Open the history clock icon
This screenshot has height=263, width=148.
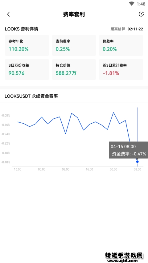pyautogui.click(x=141, y=14)
